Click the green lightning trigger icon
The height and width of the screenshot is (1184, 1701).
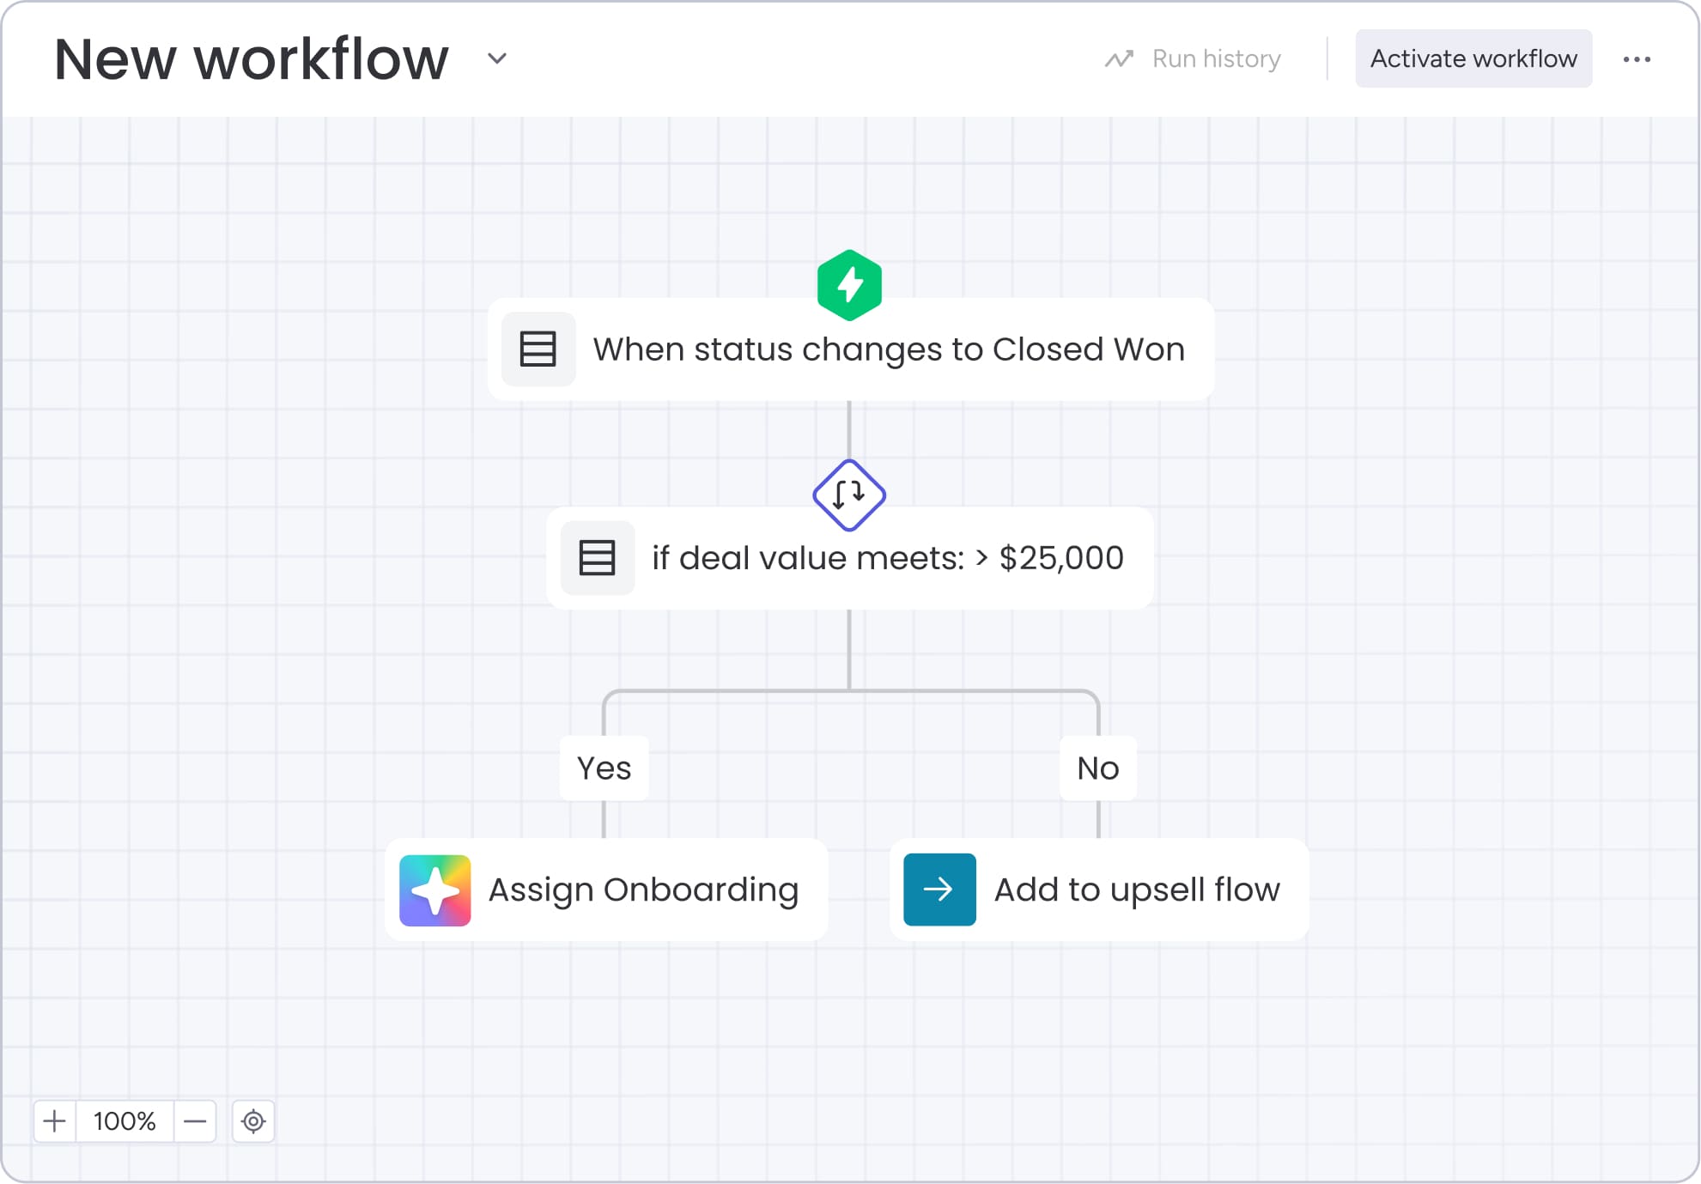click(849, 285)
